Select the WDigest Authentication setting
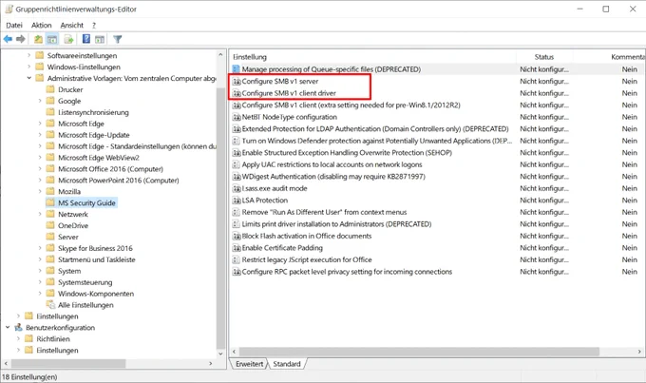 tap(333, 177)
